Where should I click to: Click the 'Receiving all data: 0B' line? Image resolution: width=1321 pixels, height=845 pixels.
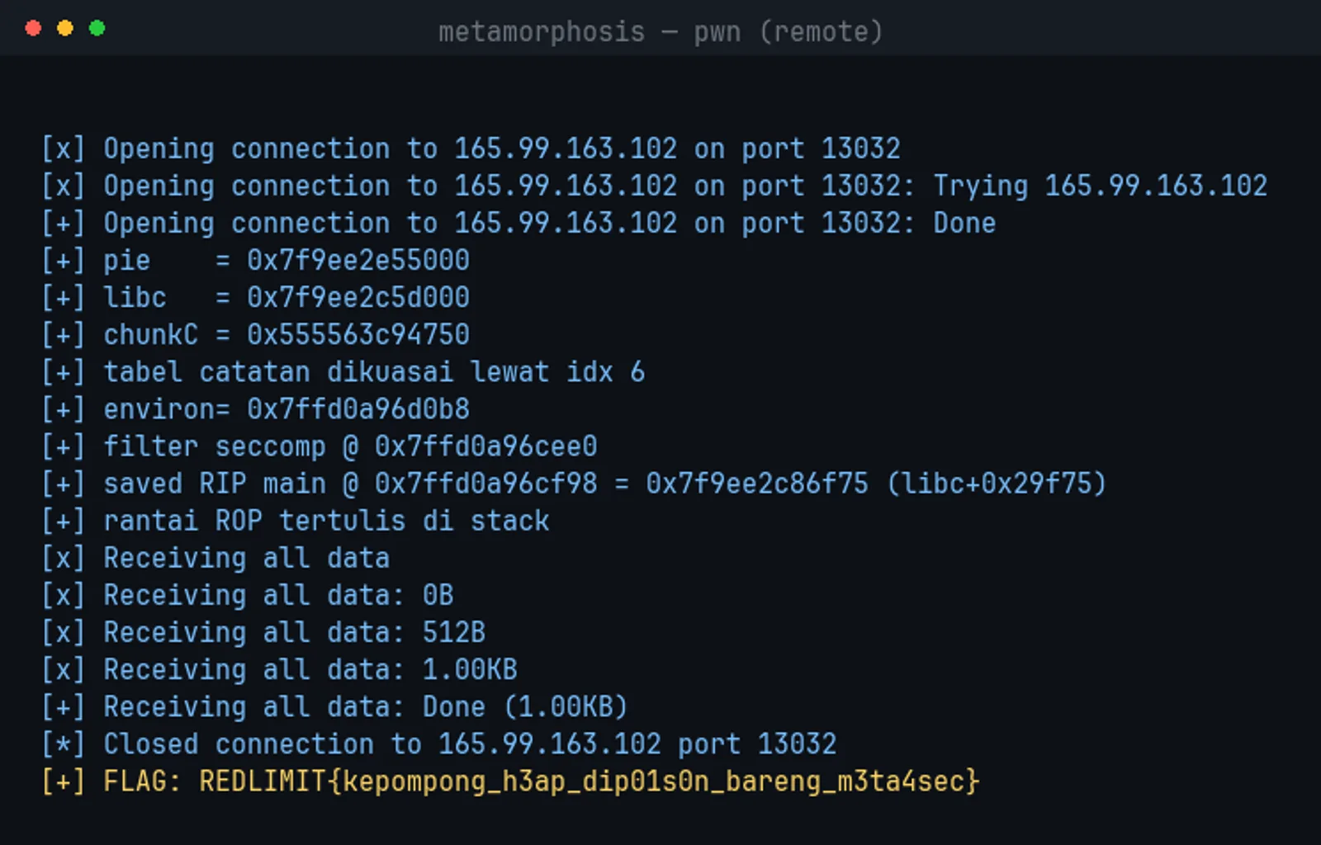[248, 596]
